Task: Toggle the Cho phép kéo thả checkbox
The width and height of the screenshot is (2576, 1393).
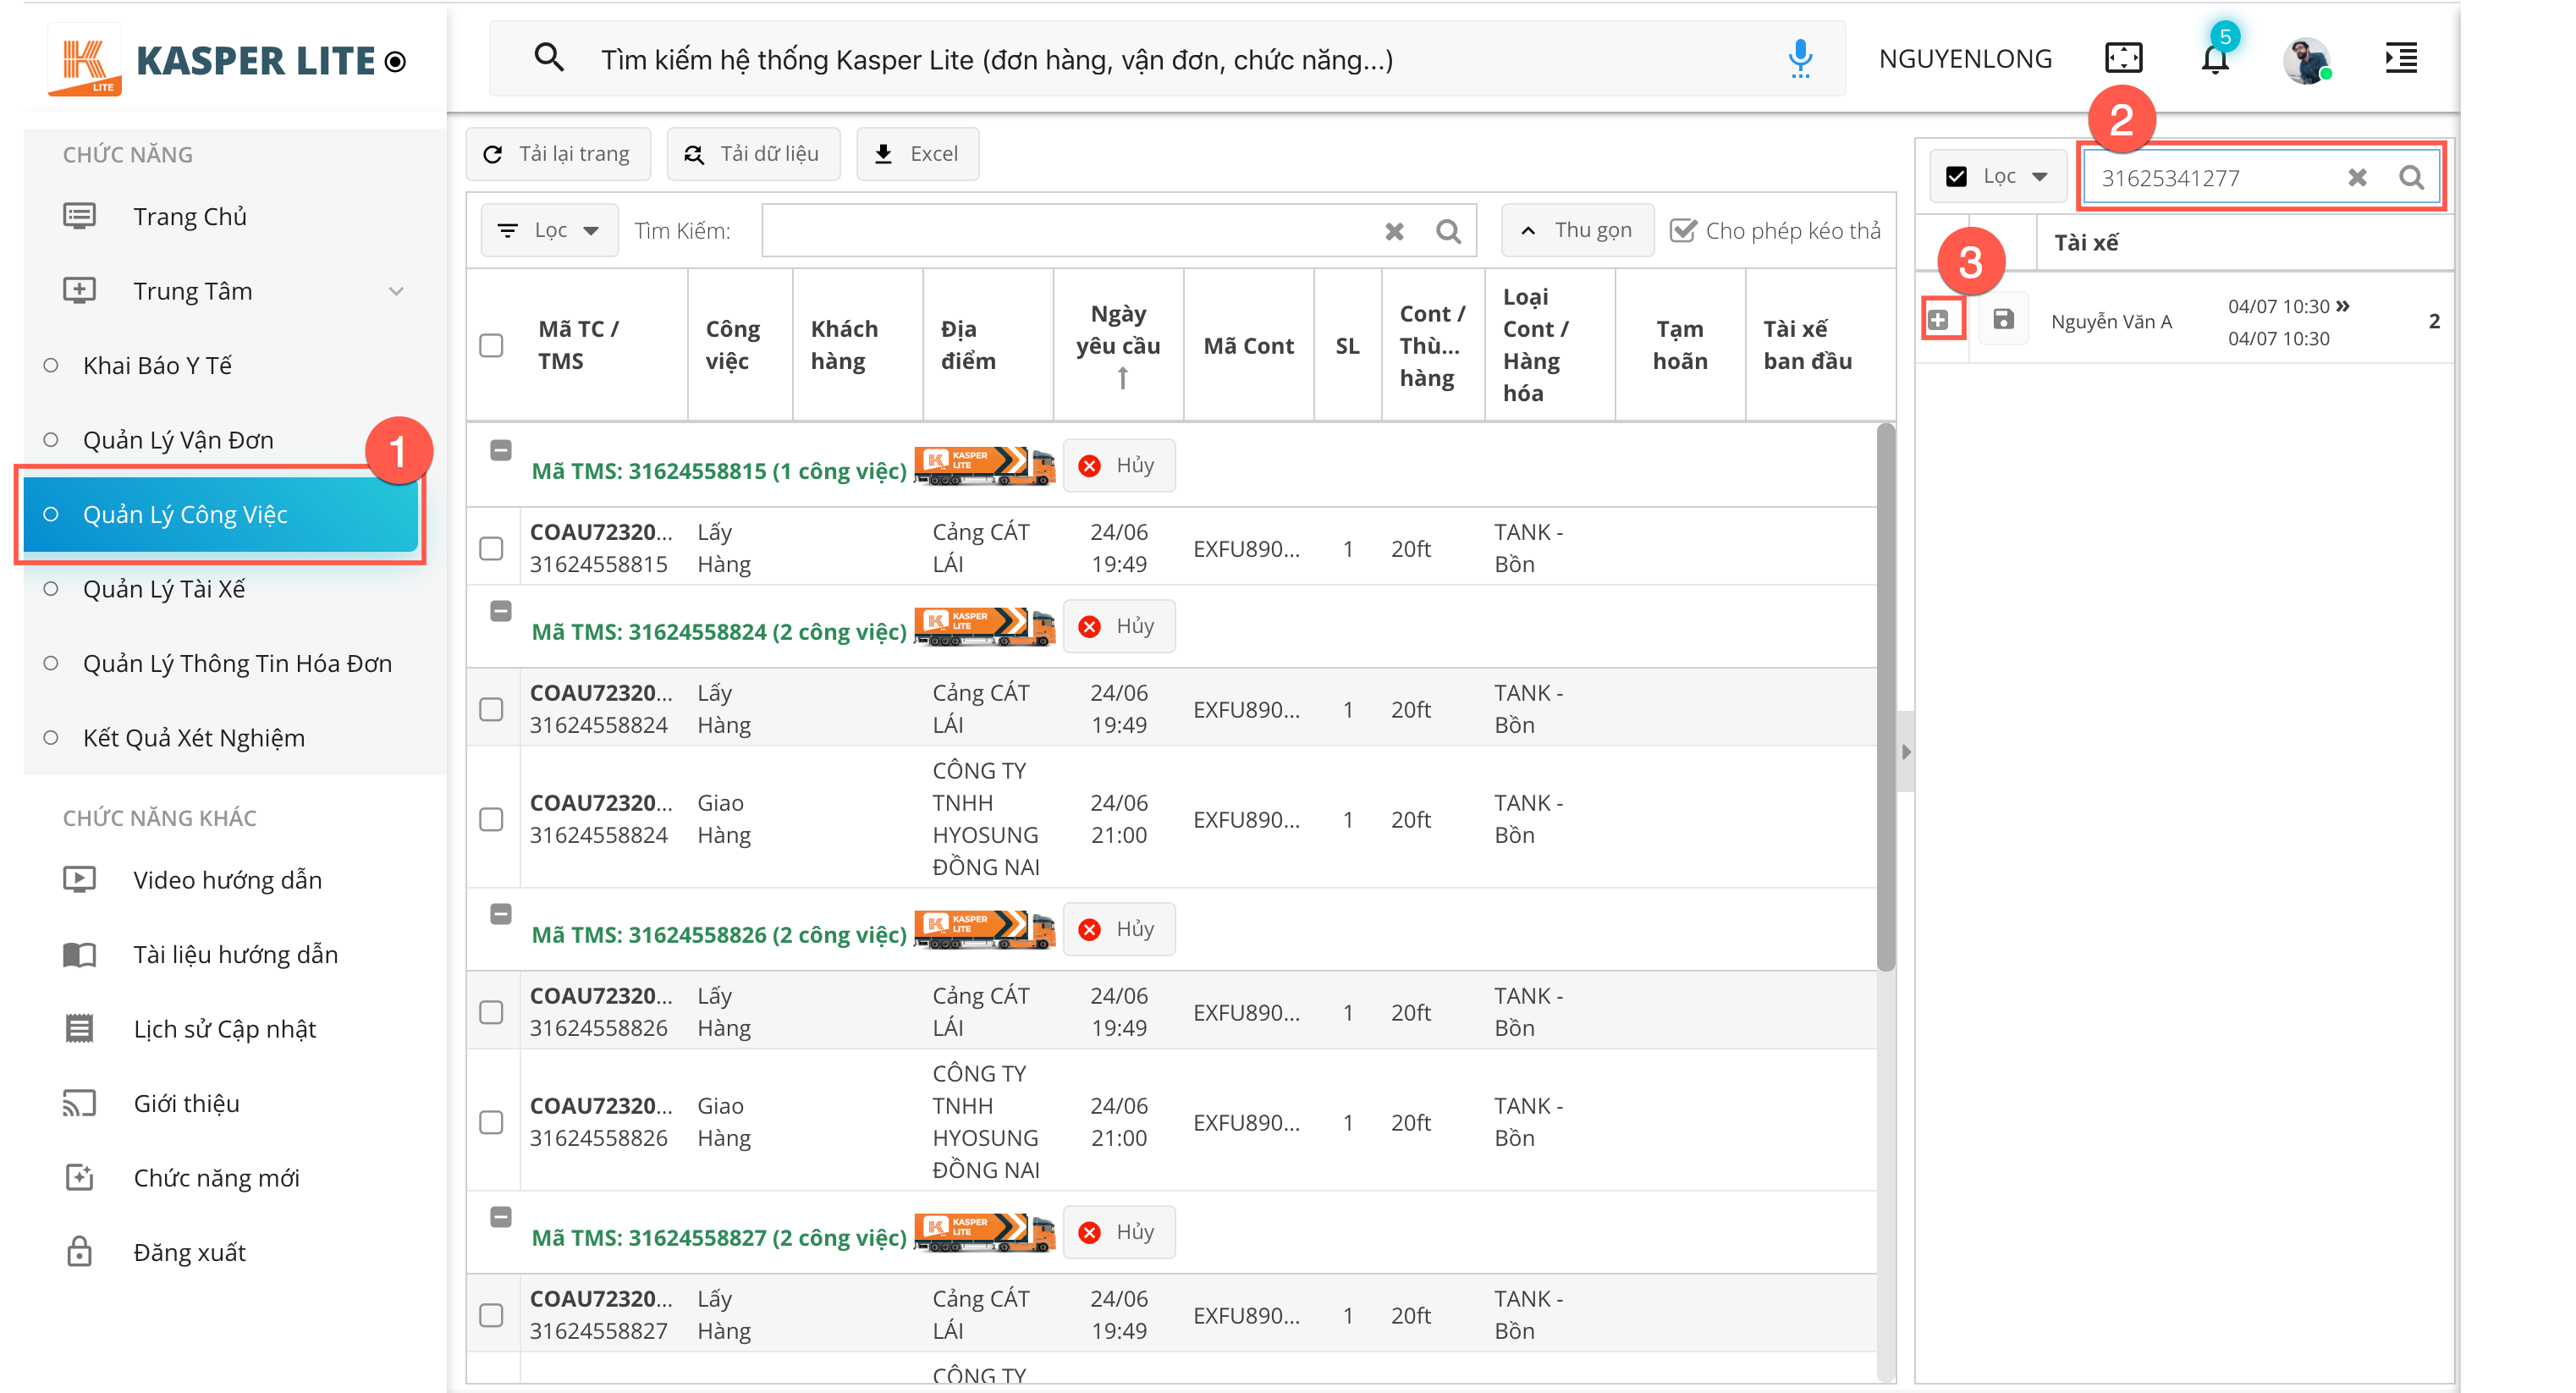Action: point(1684,231)
